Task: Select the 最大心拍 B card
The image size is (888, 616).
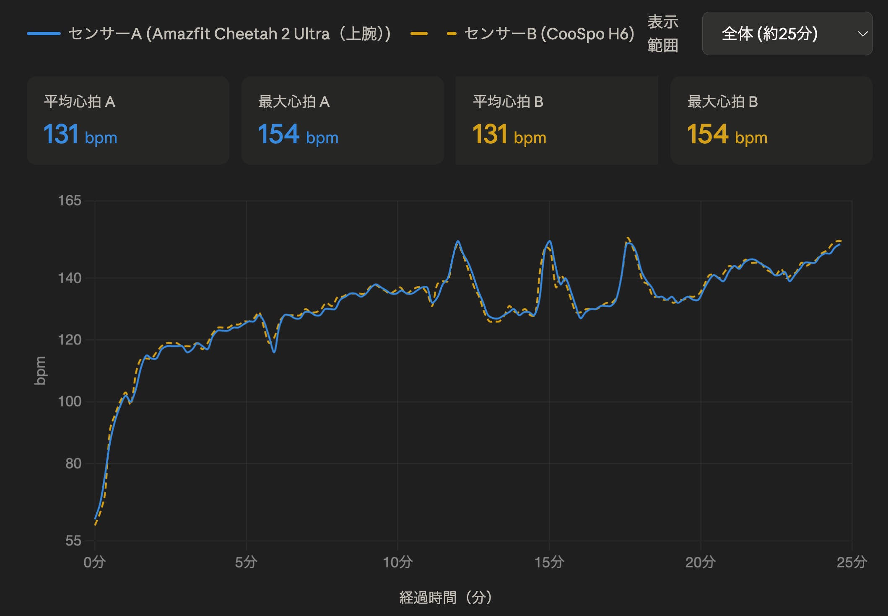Action: tap(771, 120)
